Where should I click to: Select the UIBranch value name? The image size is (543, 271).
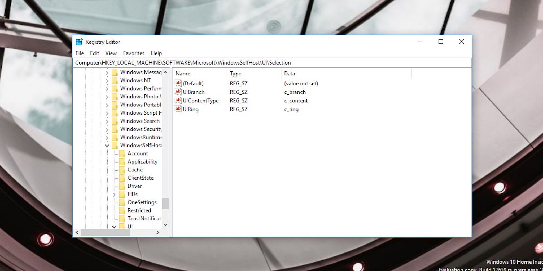[x=194, y=92]
